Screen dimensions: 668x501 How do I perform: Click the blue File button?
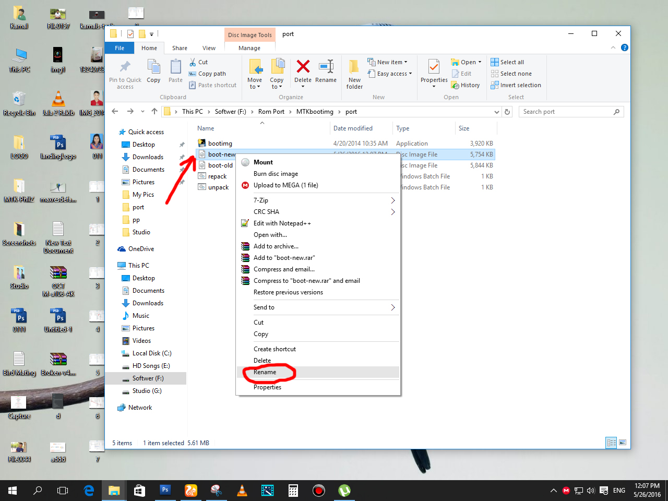120,48
